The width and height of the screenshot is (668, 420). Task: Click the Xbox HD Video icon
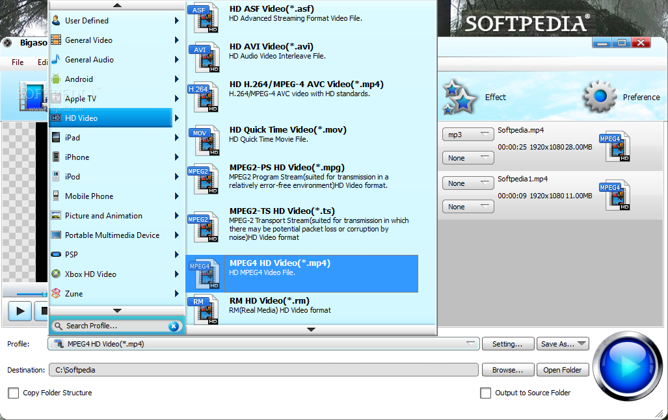point(56,274)
